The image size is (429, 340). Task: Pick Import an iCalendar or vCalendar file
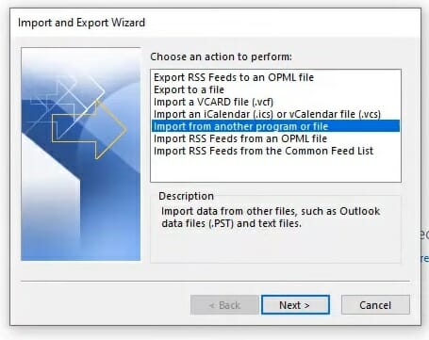click(x=267, y=114)
